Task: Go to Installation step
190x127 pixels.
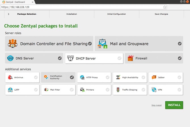Action: (x=72, y=14)
